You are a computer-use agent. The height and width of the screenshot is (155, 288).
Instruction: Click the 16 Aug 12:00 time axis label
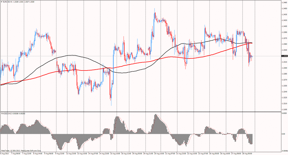tap(126, 154)
